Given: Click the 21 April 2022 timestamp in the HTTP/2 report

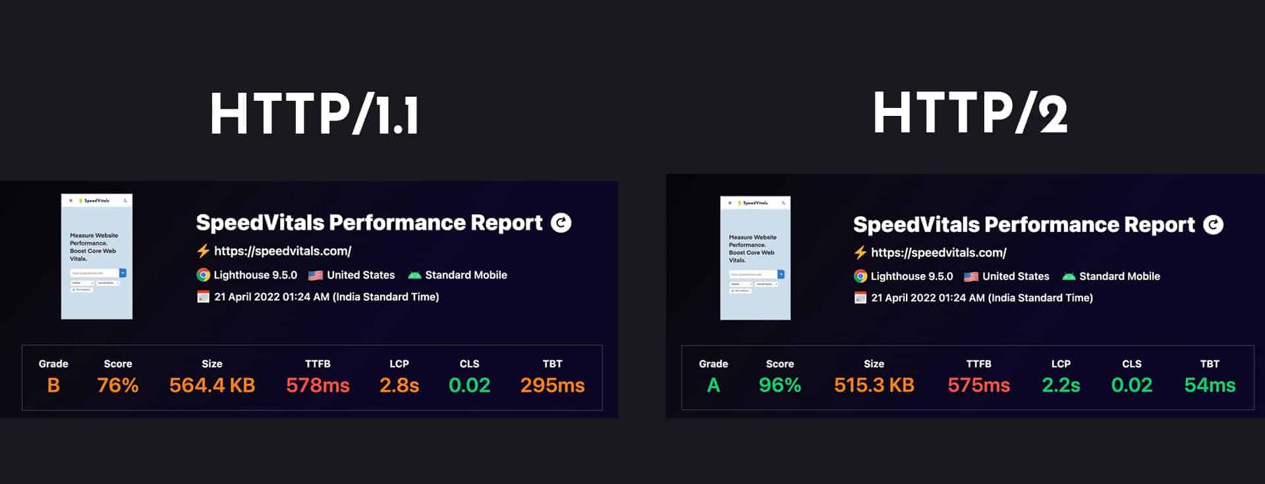Looking at the screenshot, I should click(x=982, y=298).
